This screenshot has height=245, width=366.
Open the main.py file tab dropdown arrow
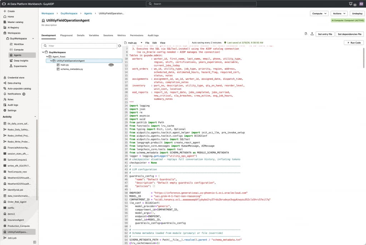coord(142,43)
